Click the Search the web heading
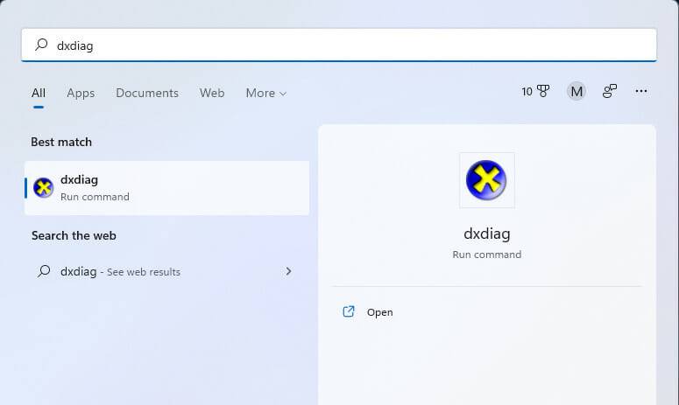Image resolution: width=679 pixels, height=405 pixels. 74,235
